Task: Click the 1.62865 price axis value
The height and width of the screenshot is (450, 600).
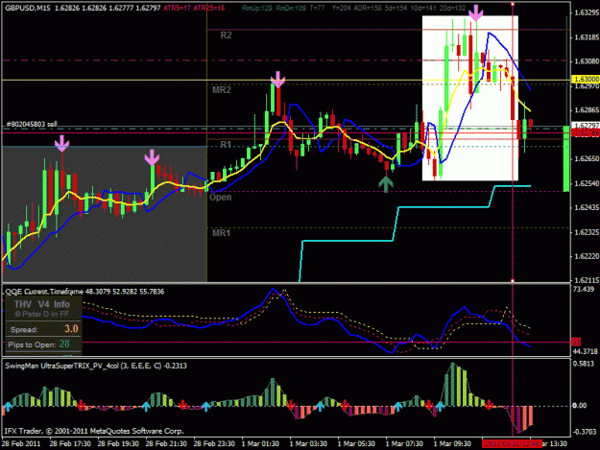Action: [x=587, y=110]
